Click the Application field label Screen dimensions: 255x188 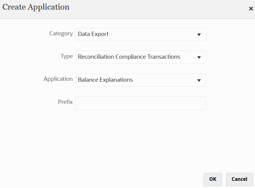[58, 79]
